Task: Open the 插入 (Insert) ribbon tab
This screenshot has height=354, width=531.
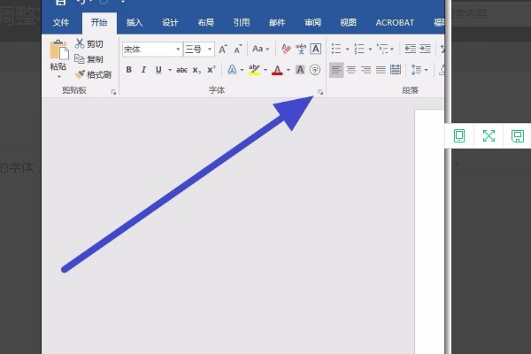Action: tap(135, 23)
